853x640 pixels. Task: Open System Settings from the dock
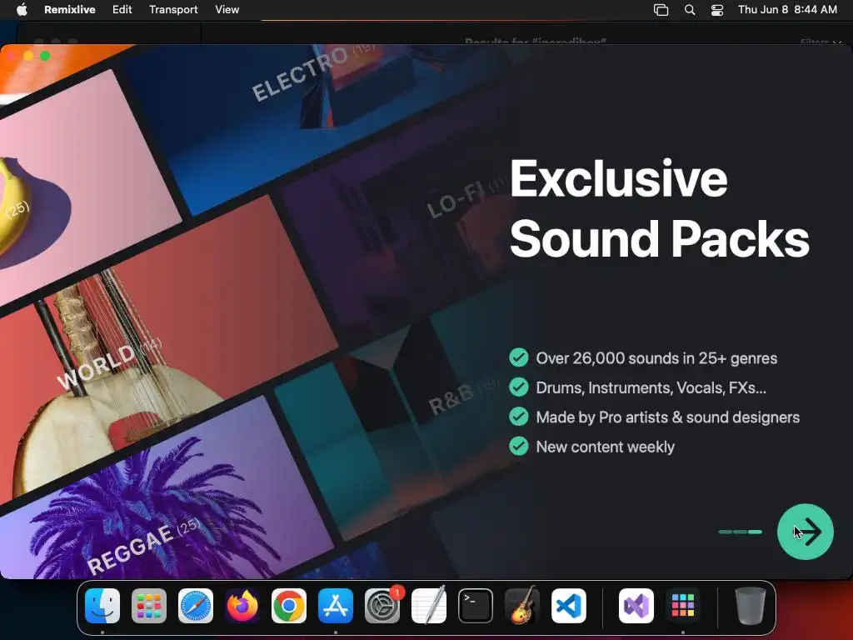click(382, 606)
